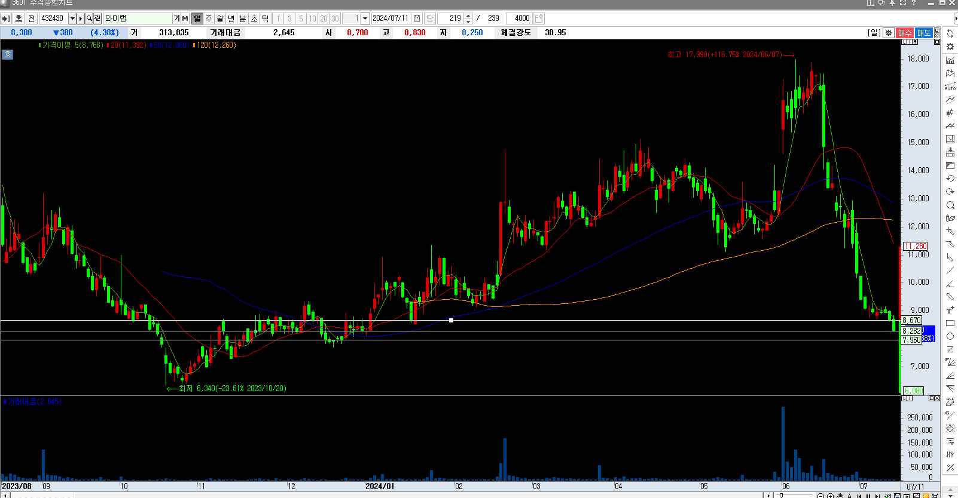The width and height of the screenshot is (958, 498).
Task: Click the chart scroll slider thumb at bottom
Action: click(x=781, y=496)
